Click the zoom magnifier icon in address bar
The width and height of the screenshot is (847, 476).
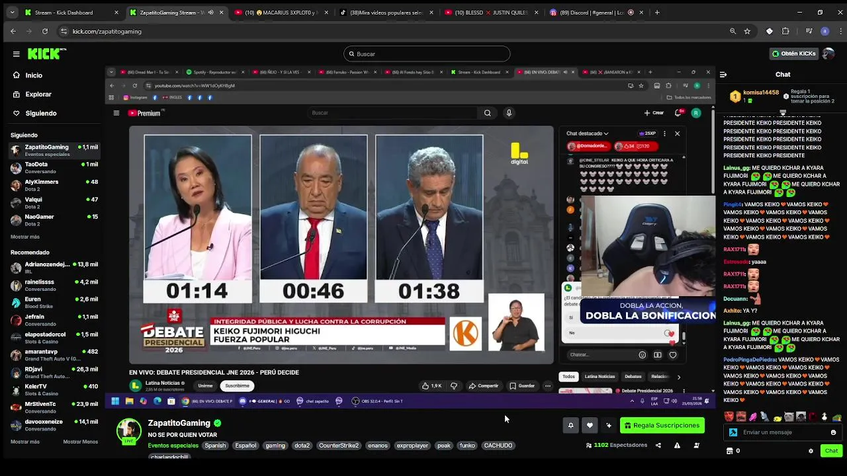(x=733, y=31)
